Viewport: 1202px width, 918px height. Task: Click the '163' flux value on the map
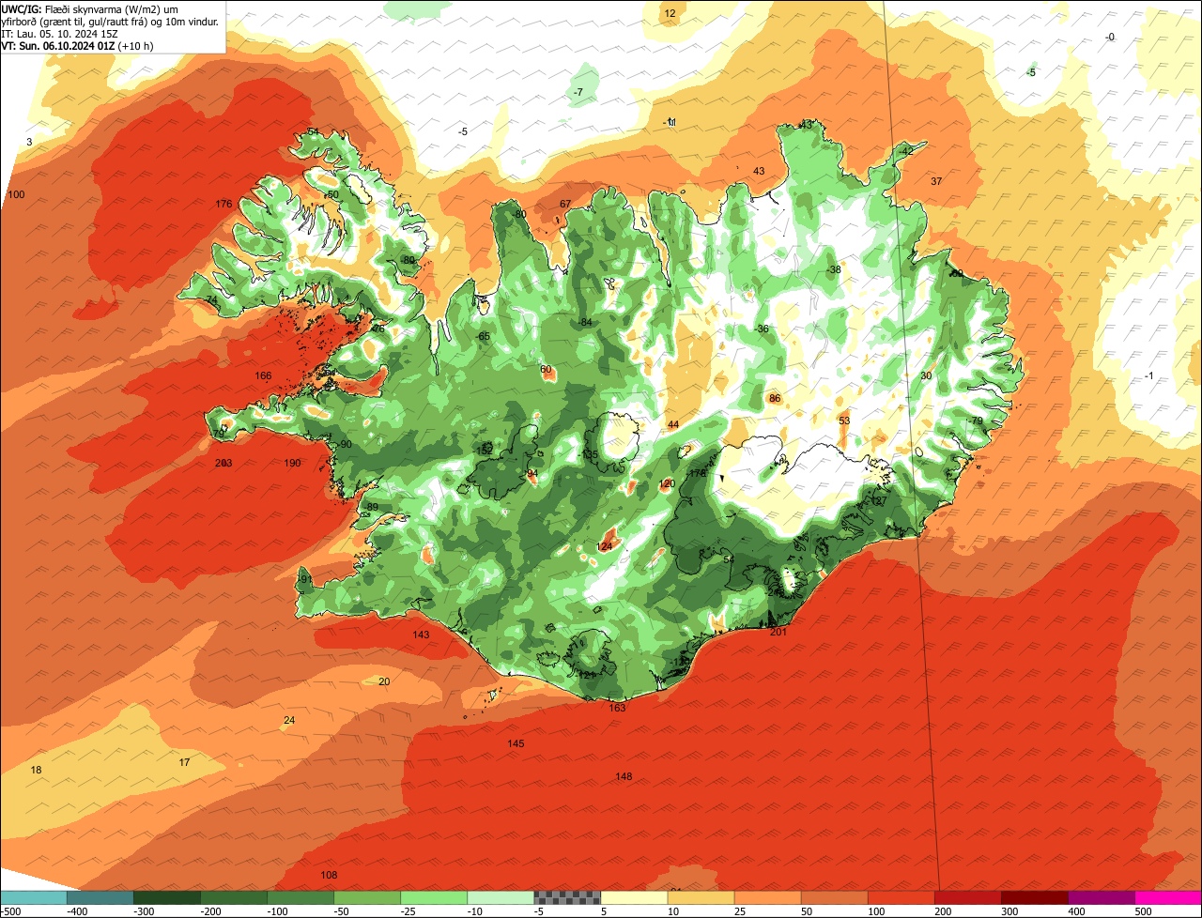click(617, 708)
